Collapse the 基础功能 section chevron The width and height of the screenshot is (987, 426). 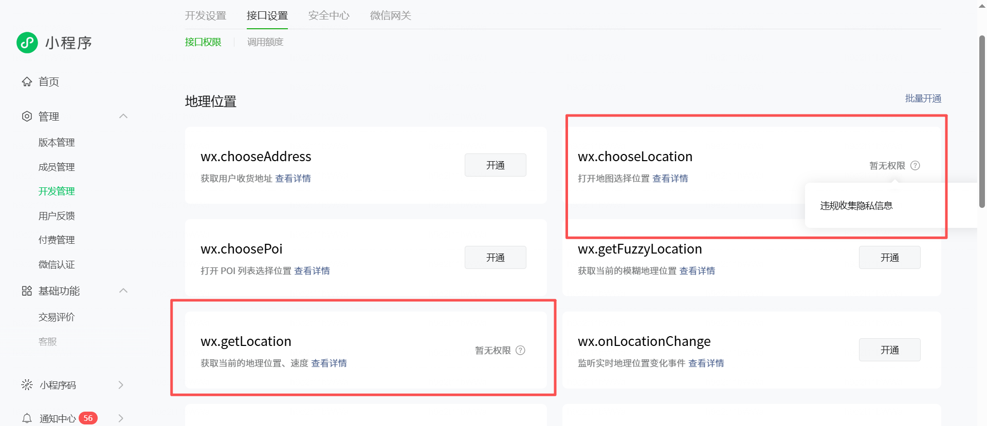point(123,291)
